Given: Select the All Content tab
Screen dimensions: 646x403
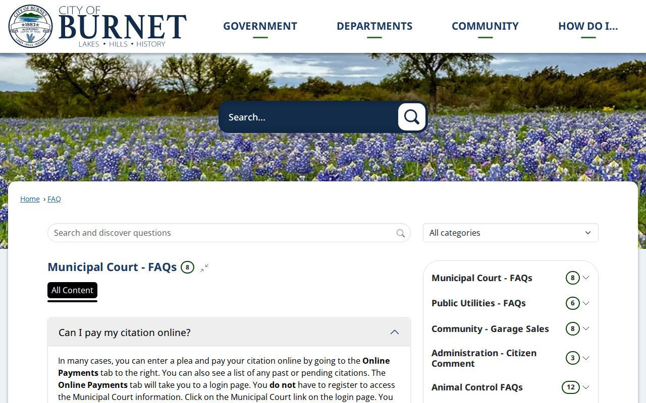Looking at the screenshot, I should click(72, 291).
